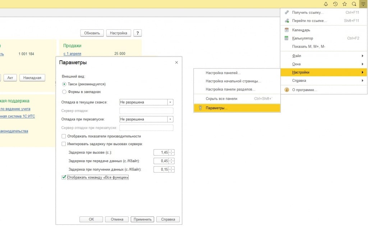Uncheck Отображать команду «Все функции»
368x228 pixels.
point(64,177)
